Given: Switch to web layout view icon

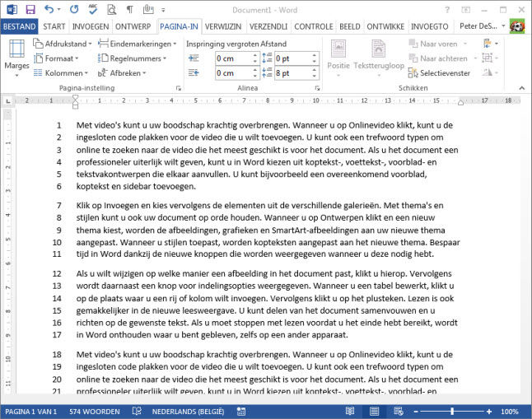Looking at the screenshot, I should (x=399, y=412).
